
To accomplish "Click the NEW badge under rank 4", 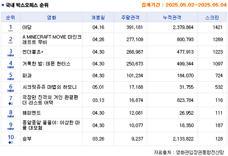I will pyautogui.click(x=11, y=67).
